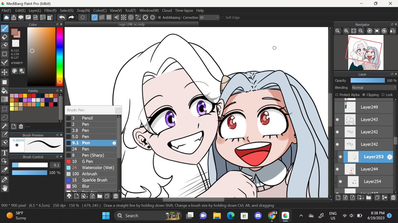398x223 pixels.
Task: Click rotate left icon in Navigator
Action: coord(369,31)
